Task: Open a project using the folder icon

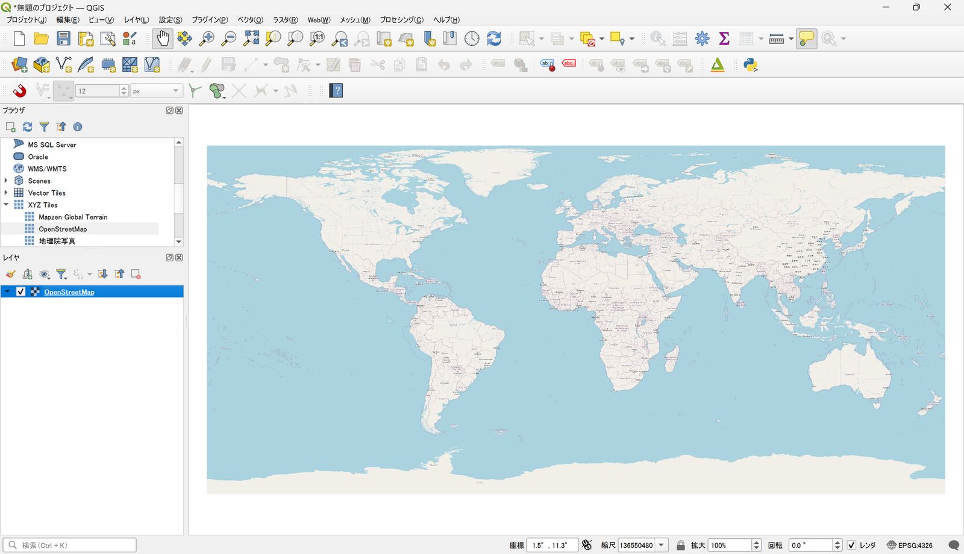Action: 41,39
